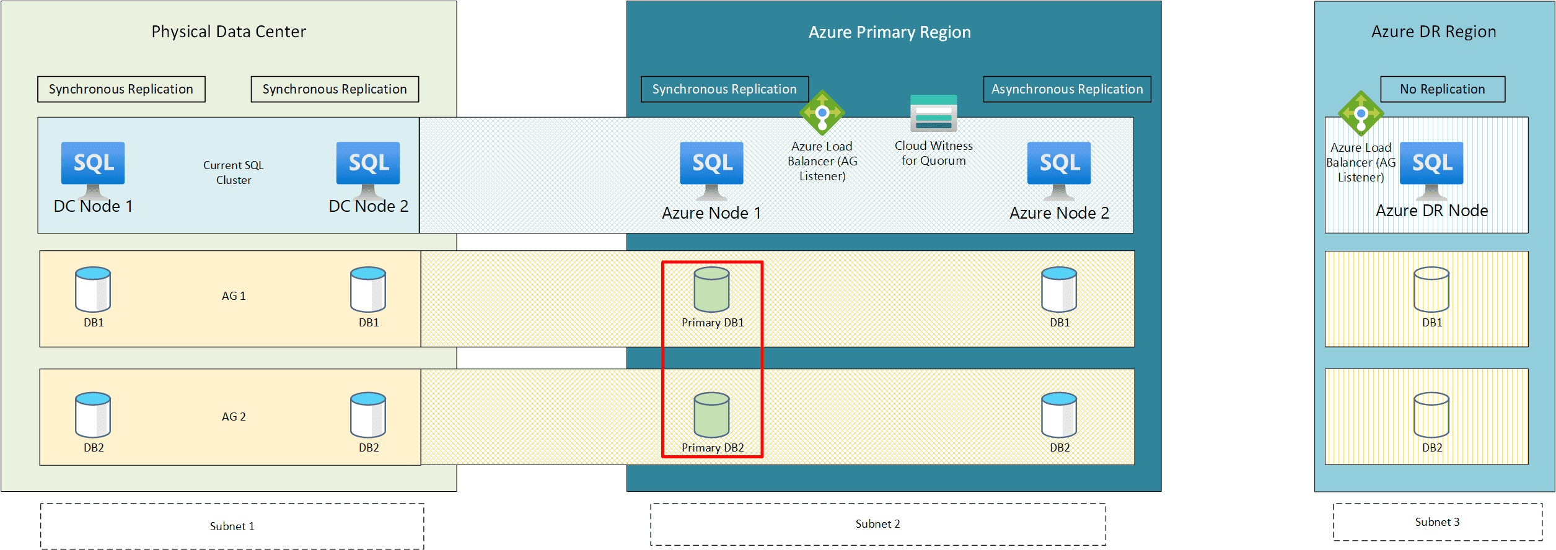Click Azure Load Balancer (AG Listener) text in Primary Region
This screenshot has height=550, width=1556.
point(822,162)
